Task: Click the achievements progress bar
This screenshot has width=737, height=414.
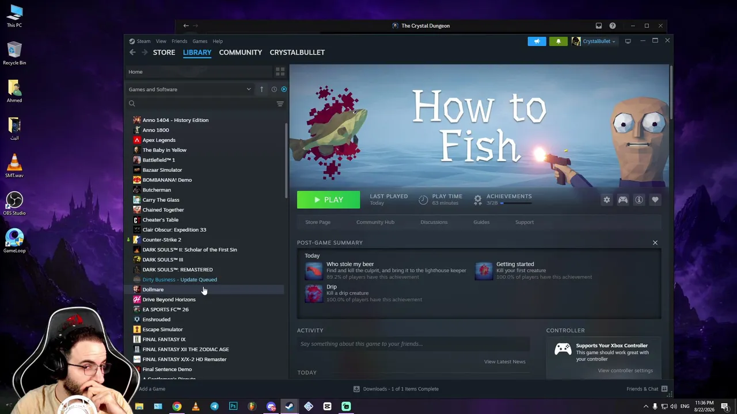Action: 517,203
